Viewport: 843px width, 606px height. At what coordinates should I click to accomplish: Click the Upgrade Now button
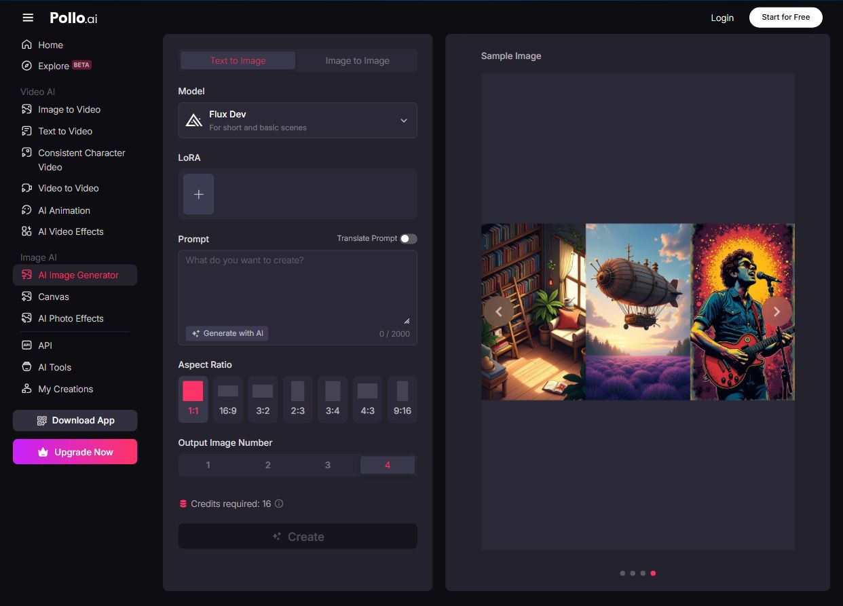(x=75, y=452)
